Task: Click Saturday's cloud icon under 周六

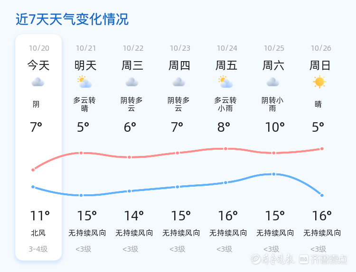Action: click(x=273, y=82)
